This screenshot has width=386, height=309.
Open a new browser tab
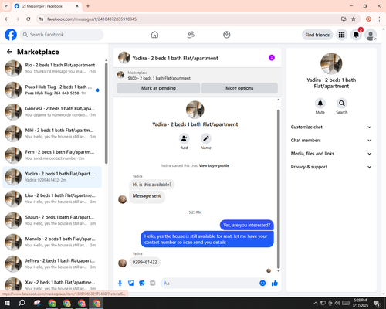tap(88, 6)
